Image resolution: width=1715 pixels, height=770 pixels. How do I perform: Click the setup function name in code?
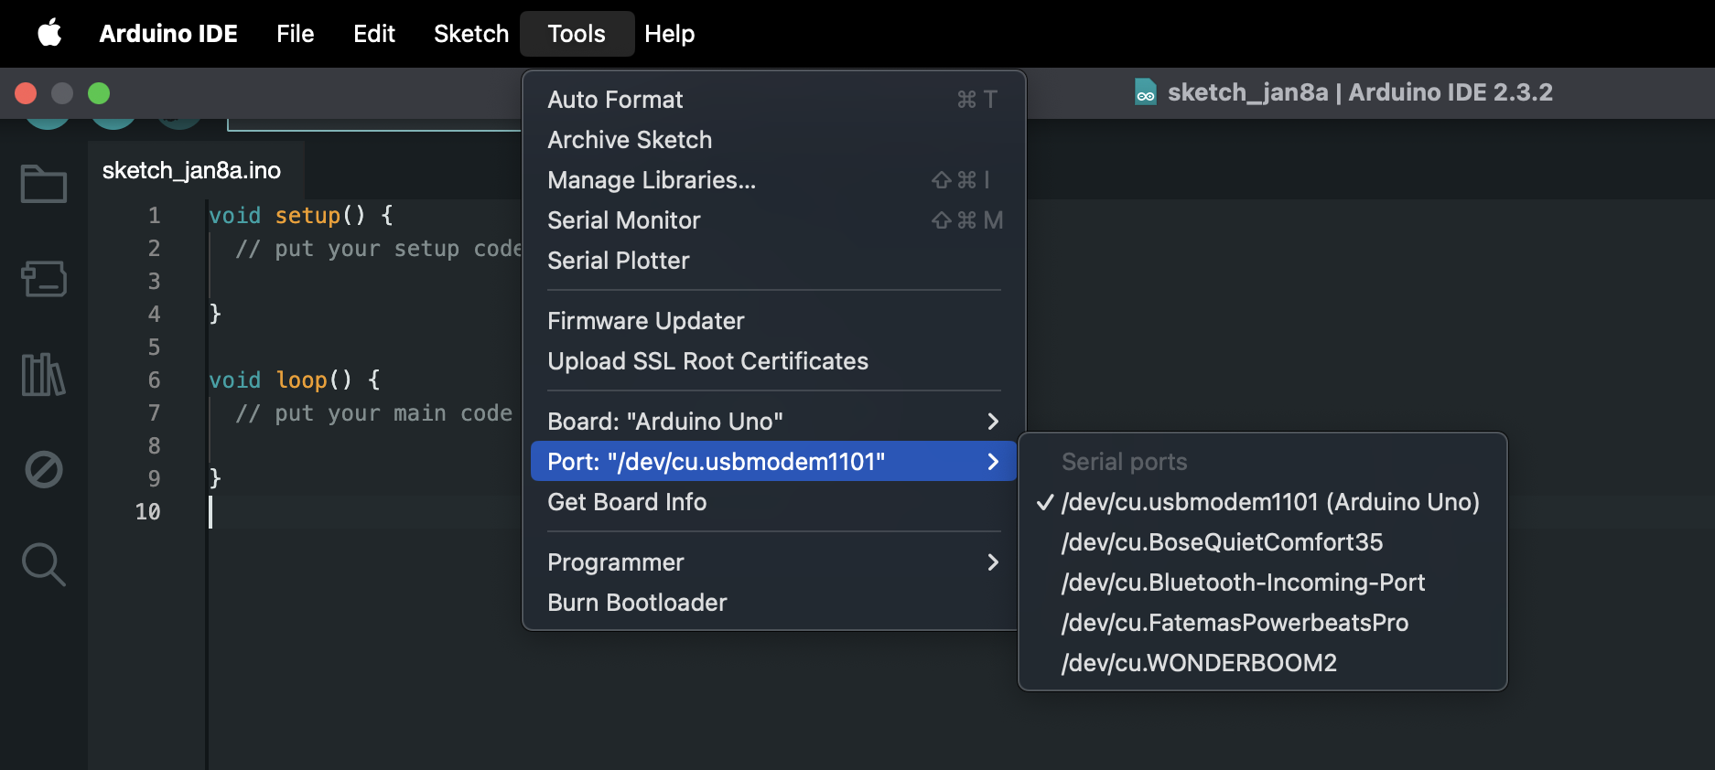pyautogui.click(x=307, y=216)
